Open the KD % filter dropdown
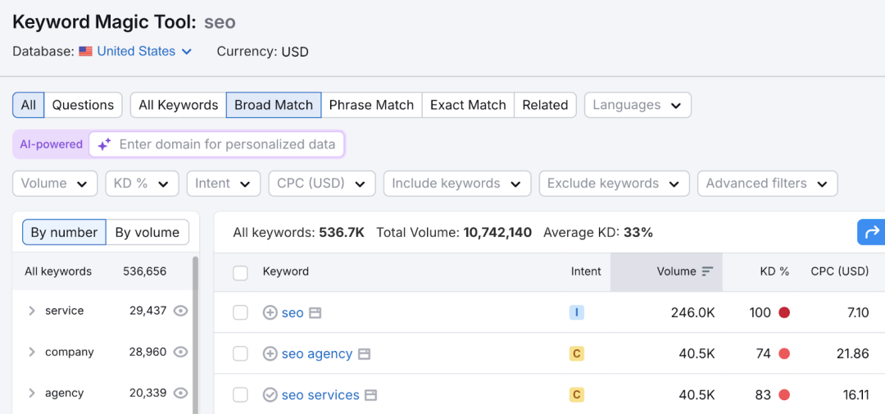 pyautogui.click(x=142, y=184)
